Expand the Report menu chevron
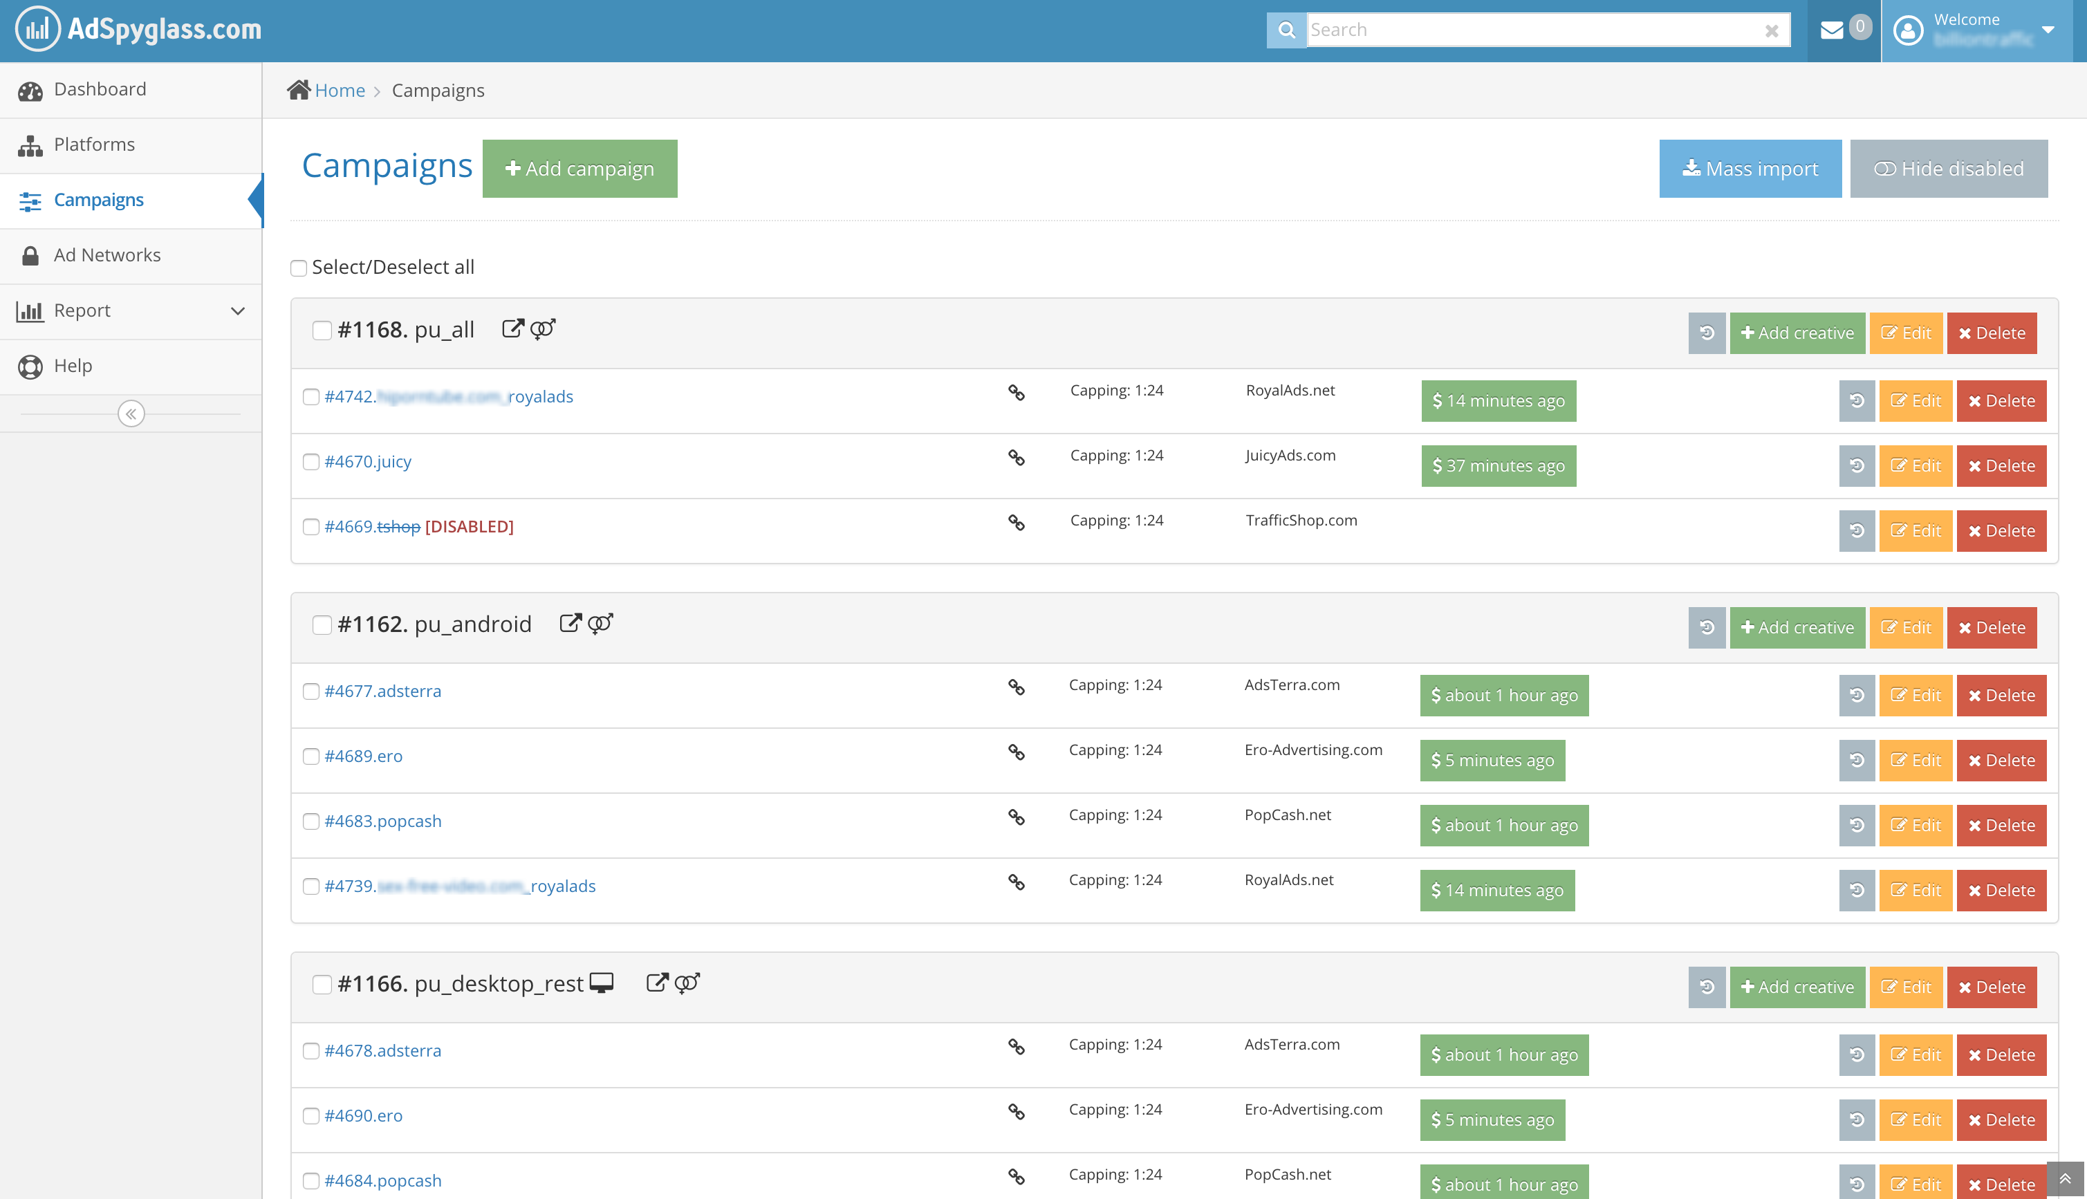Viewport: 2087px width, 1199px height. click(x=238, y=311)
